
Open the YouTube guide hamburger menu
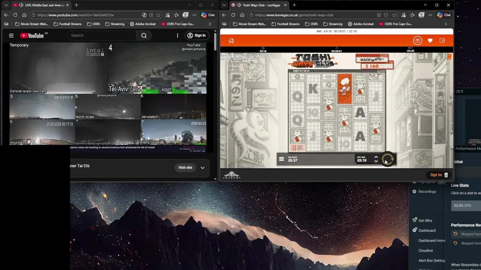click(x=11, y=35)
